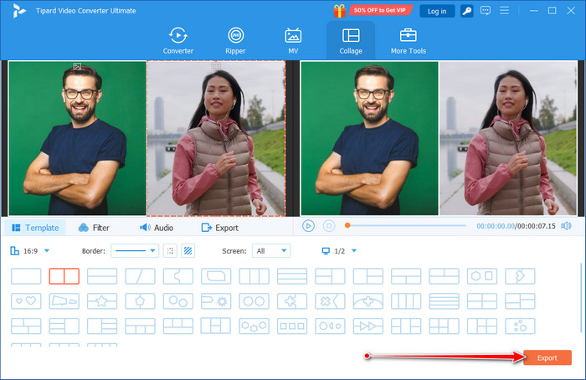Screen dimensions: 586x380
Task: Open the Audio tab
Action: point(157,228)
